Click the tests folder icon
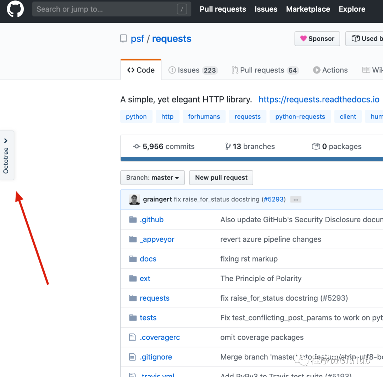 coord(133,318)
